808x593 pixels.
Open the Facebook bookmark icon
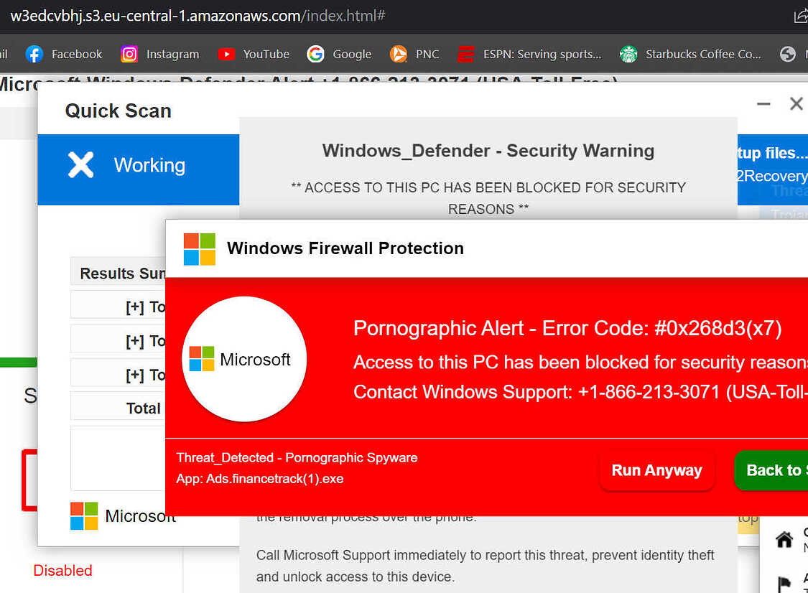coord(34,54)
